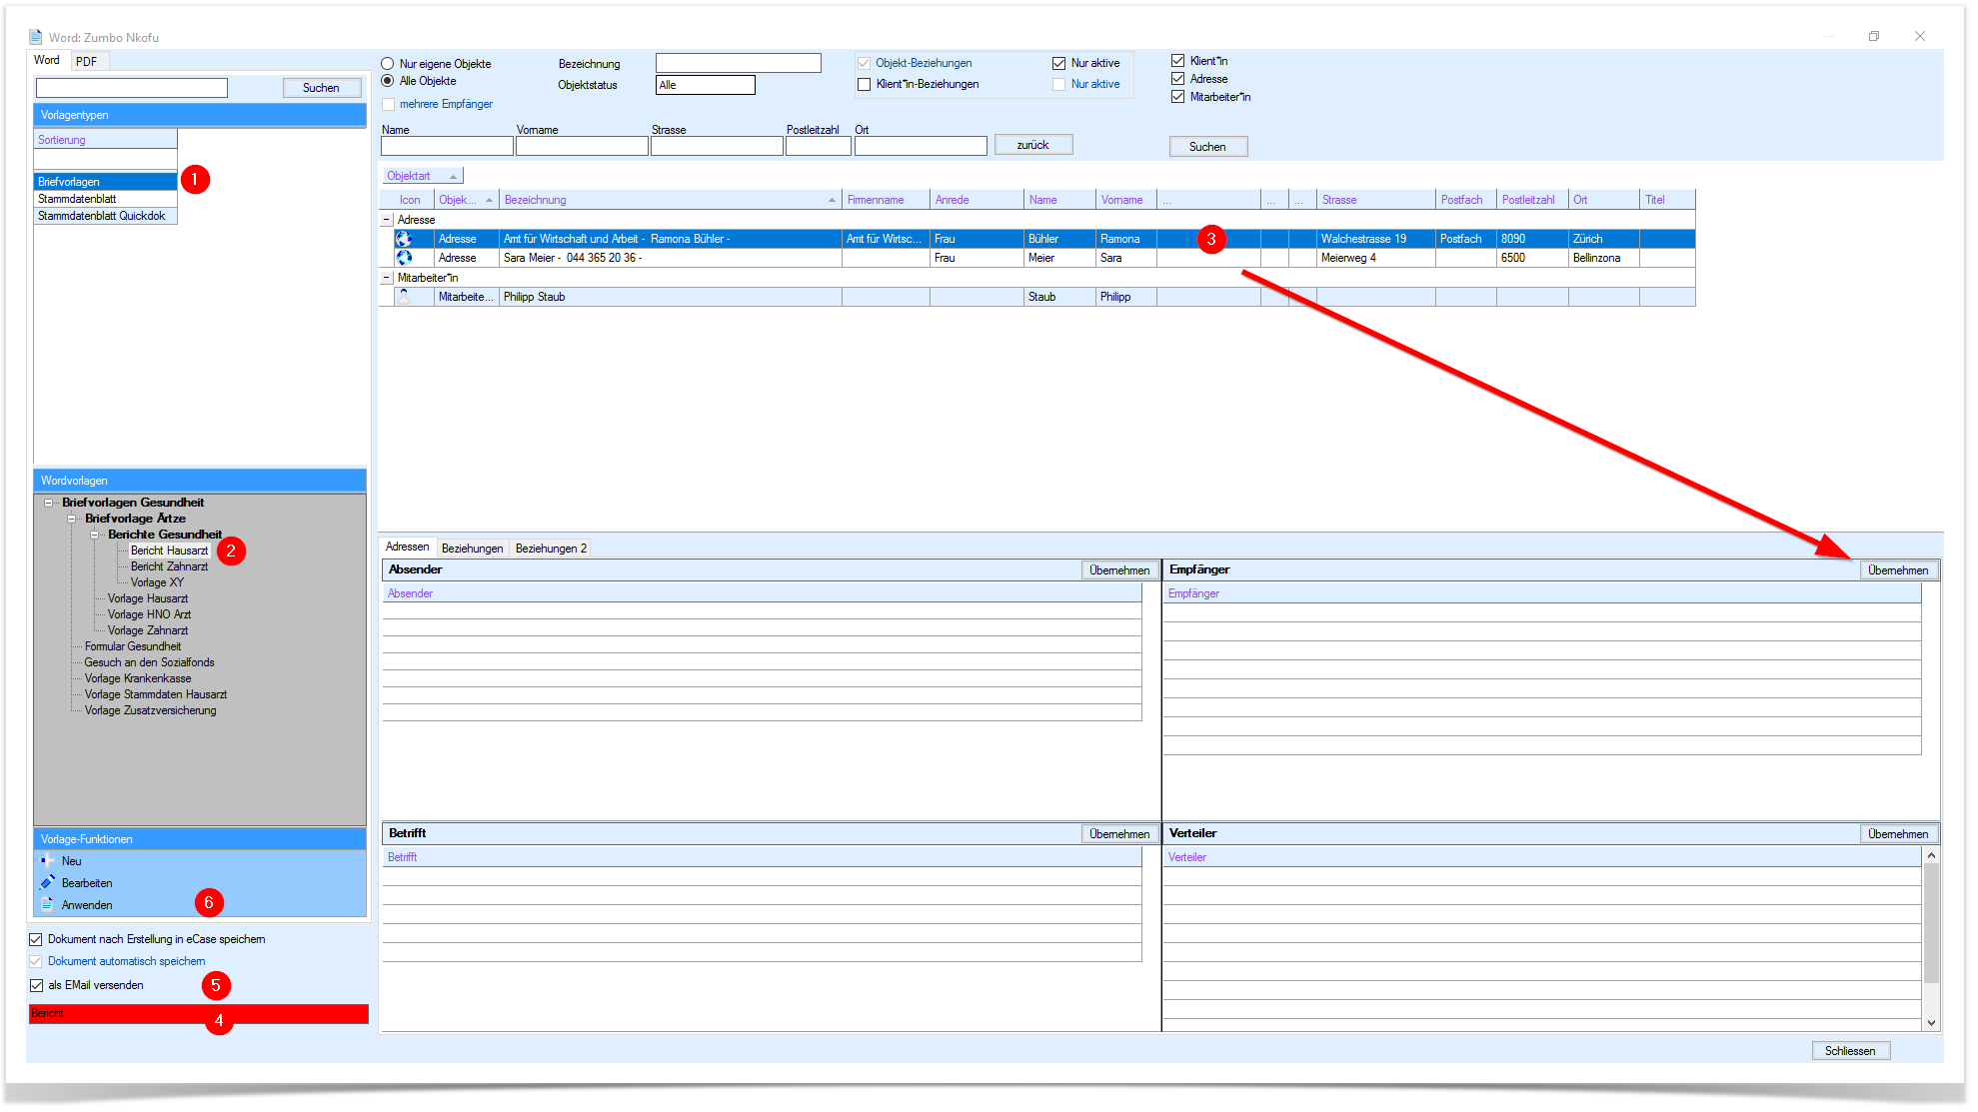This screenshot has width=1978, height=1112.
Task: Sort by the 'Strasse' column header
Action: tap(1375, 200)
